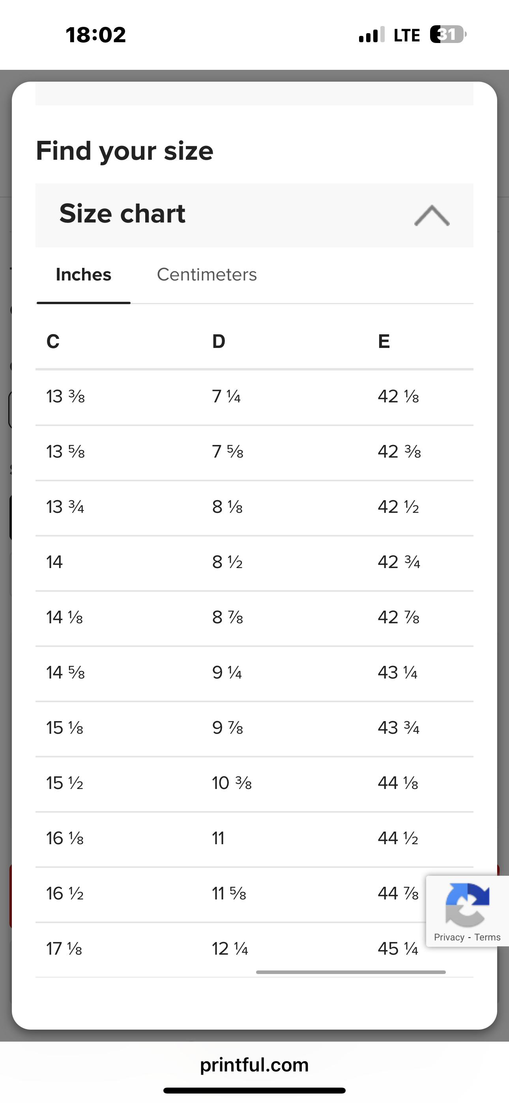Collapse the Size chart chevron arrow
509x1103 pixels.
tap(432, 215)
